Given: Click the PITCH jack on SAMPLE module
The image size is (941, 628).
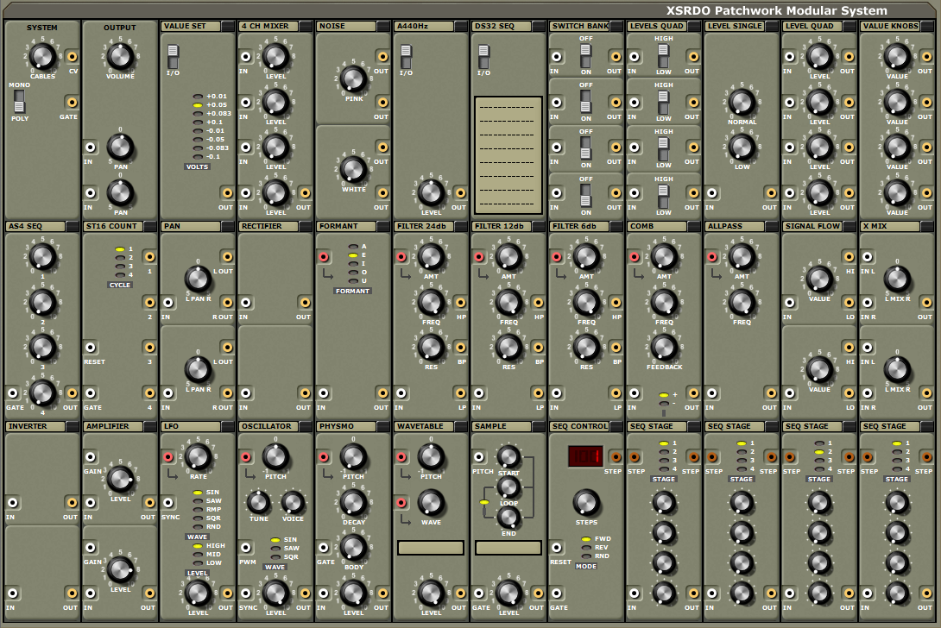Looking at the screenshot, I should point(479,457).
